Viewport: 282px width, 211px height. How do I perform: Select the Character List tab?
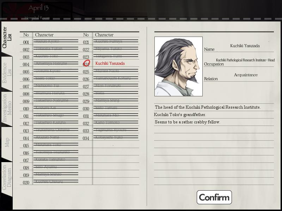click(7, 38)
